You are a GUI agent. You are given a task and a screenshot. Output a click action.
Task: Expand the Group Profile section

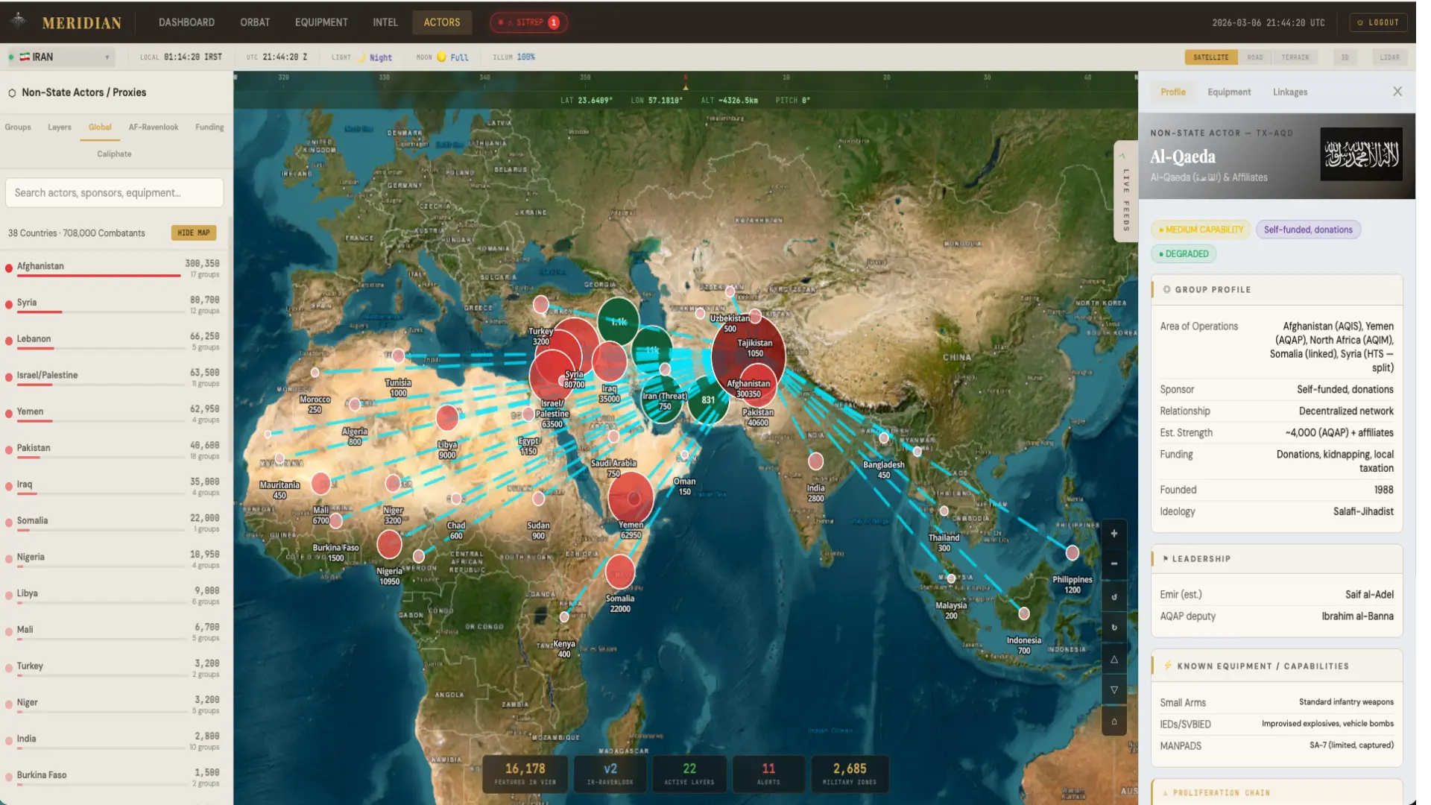click(x=1277, y=290)
